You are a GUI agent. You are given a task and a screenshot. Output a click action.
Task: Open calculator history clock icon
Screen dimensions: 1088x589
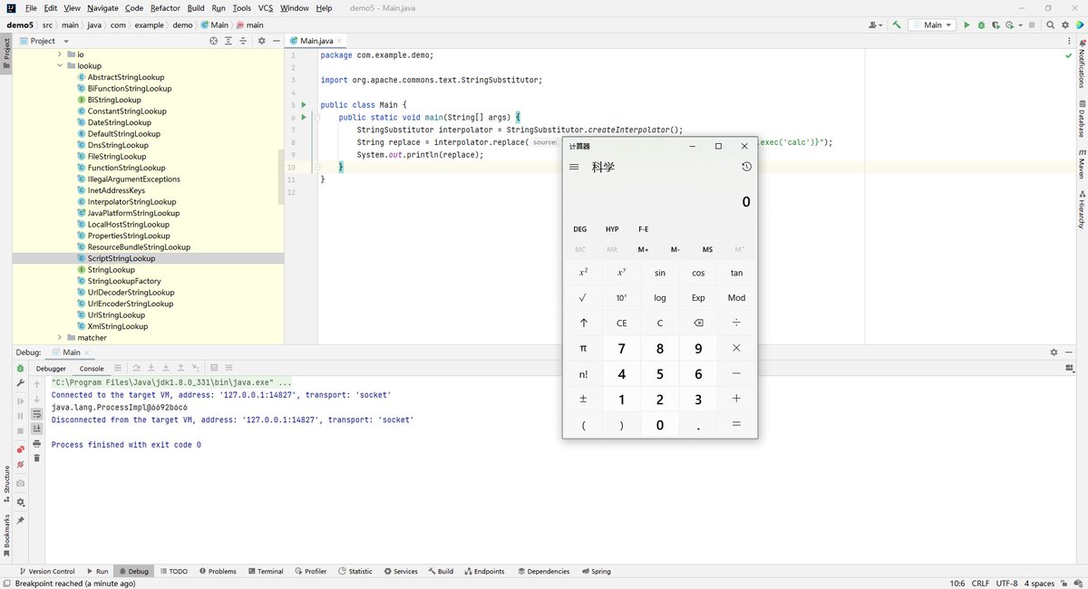coord(746,167)
